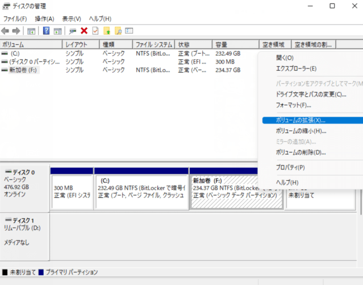Click the Disk Management title bar icon

(6, 6)
